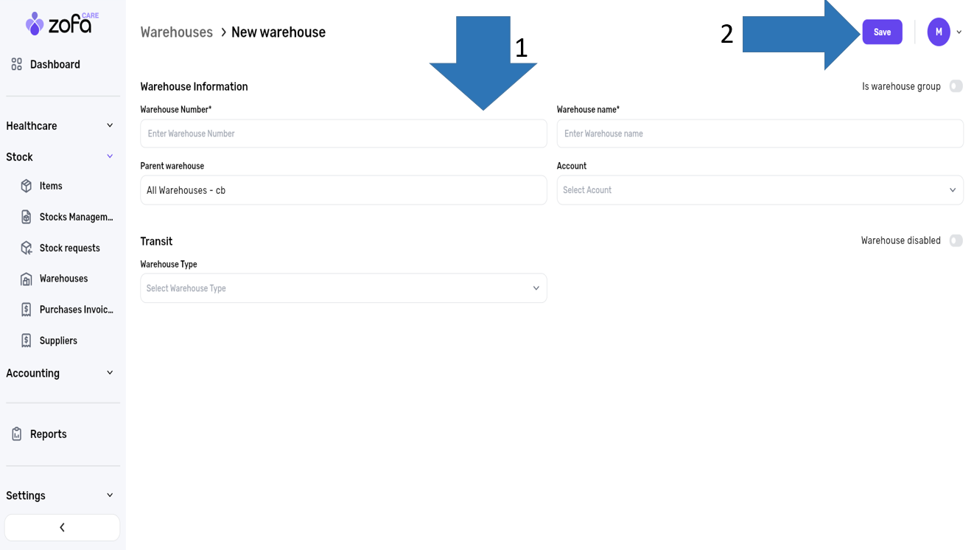Go back via Warehouses breadcrumb link
The height and width of the screenshot is (550, 974).
click(176, 32)
